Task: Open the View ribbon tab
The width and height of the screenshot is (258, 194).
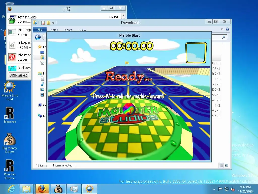Action: coord(83,30)
